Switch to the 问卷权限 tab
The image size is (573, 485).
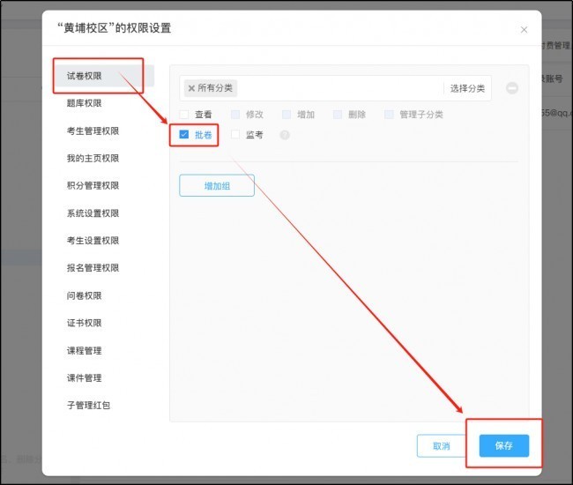[84, 295]
